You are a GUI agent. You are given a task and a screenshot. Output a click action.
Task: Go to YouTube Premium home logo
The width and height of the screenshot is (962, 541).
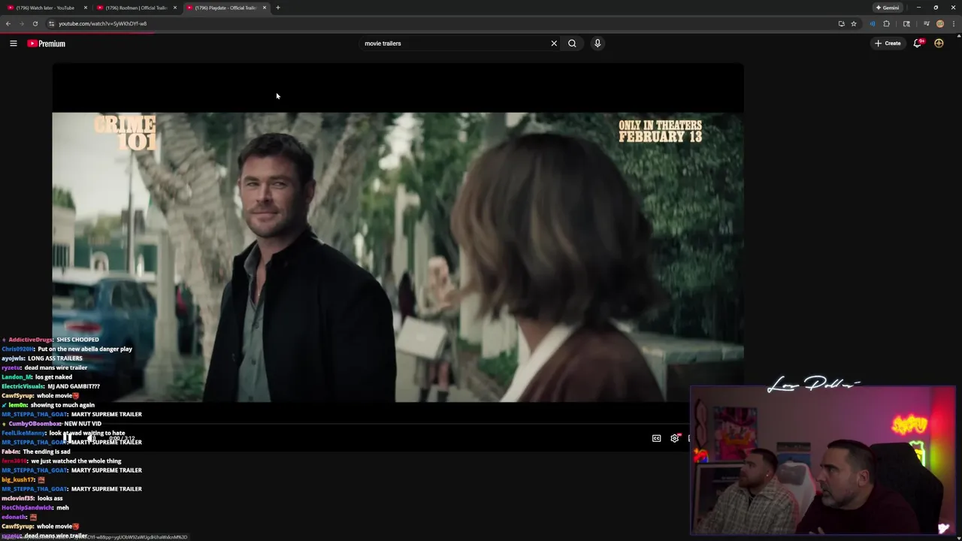click(47, 44)
